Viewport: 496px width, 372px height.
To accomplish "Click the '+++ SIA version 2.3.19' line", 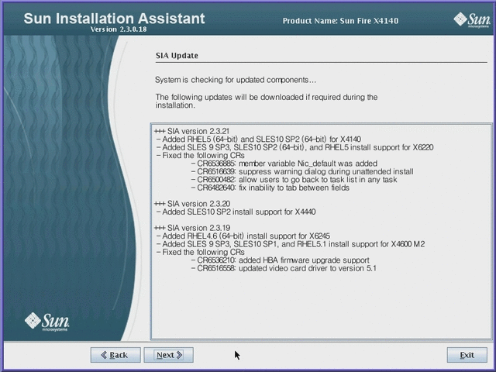I will [192, 228].
